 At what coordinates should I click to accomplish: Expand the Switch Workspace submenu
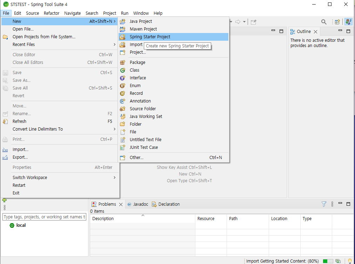click(x=60, y=177)
